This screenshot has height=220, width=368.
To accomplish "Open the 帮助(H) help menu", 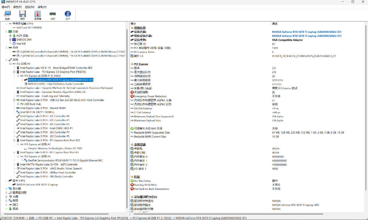I will 42,7.
